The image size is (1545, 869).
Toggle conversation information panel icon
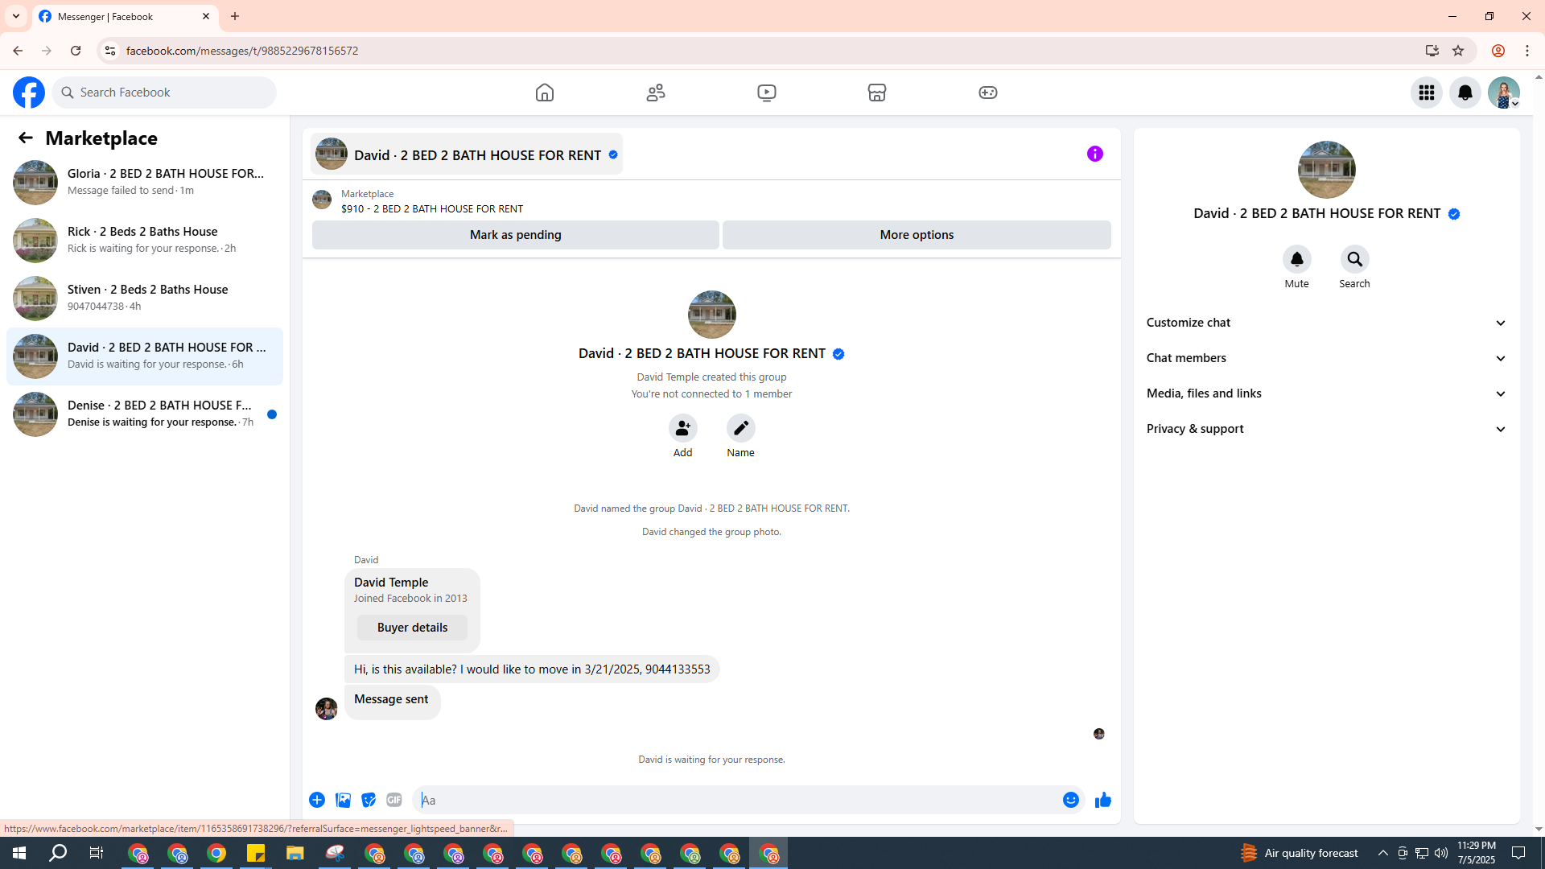pos(1094,154)
